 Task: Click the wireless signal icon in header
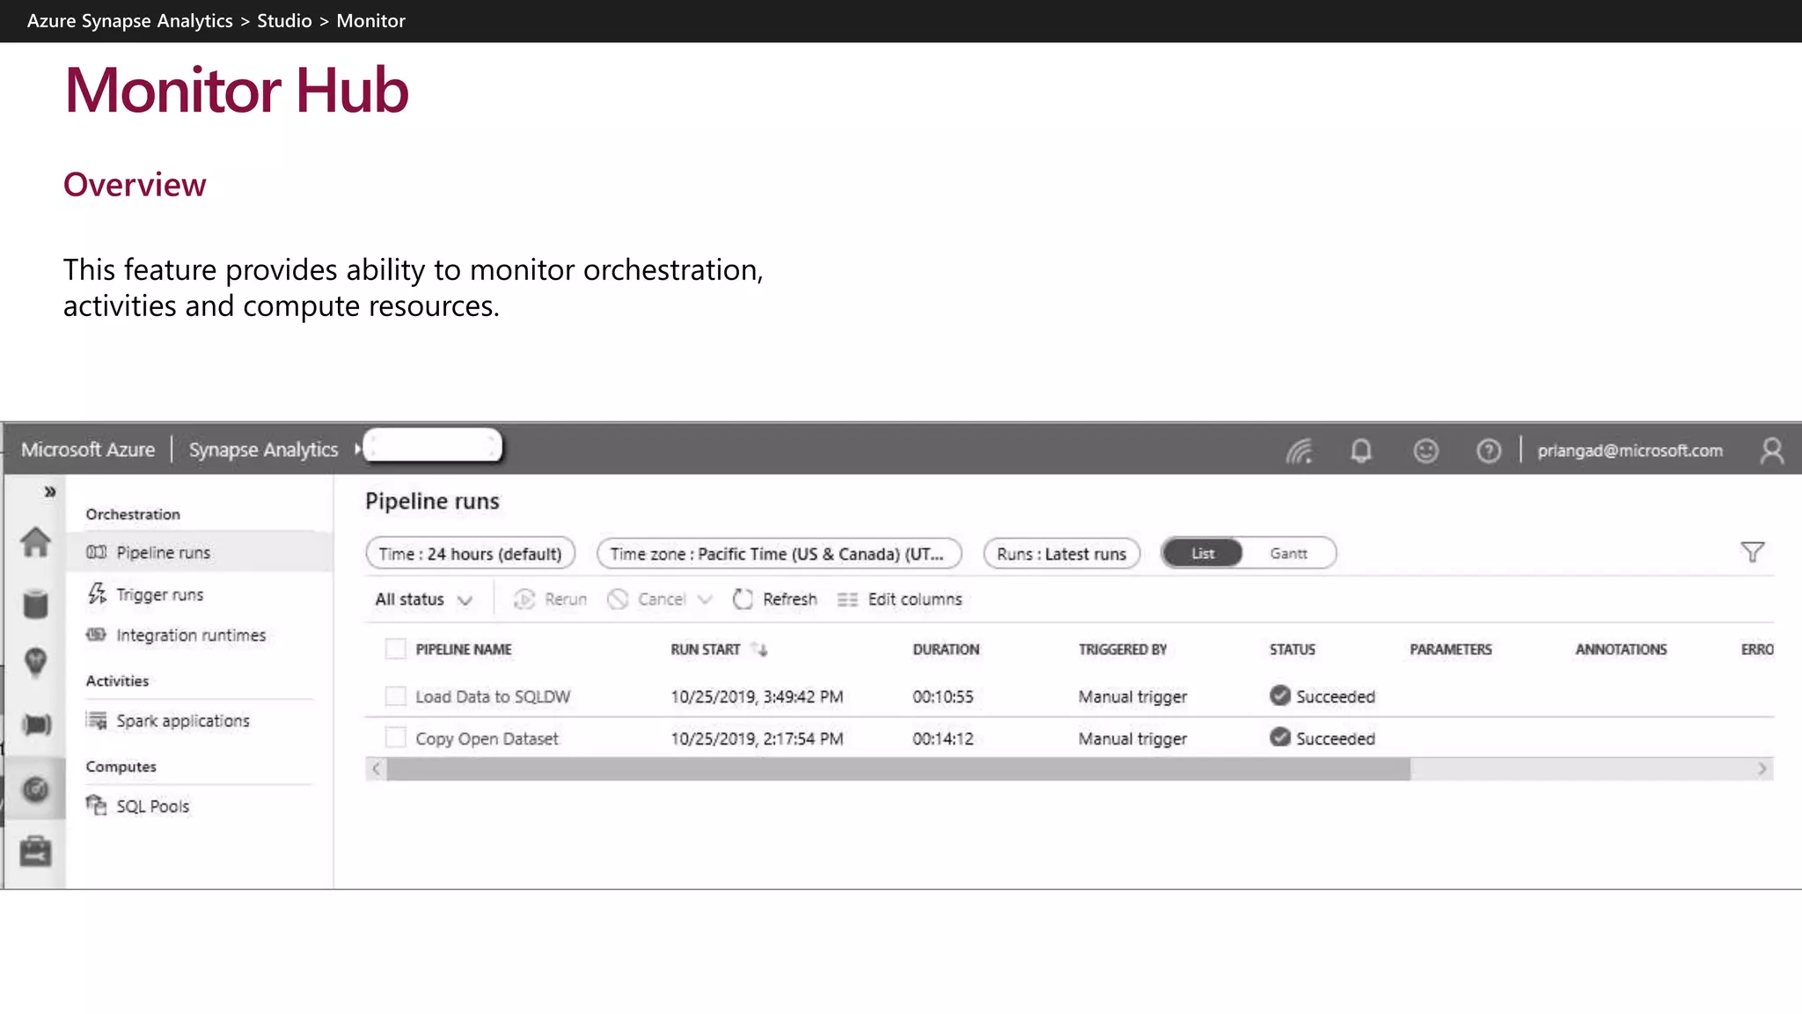pyautogui.click(x=1299, y=451)
